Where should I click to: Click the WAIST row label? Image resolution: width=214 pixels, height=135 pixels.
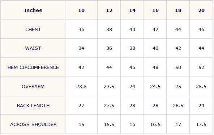click(33, 48)
